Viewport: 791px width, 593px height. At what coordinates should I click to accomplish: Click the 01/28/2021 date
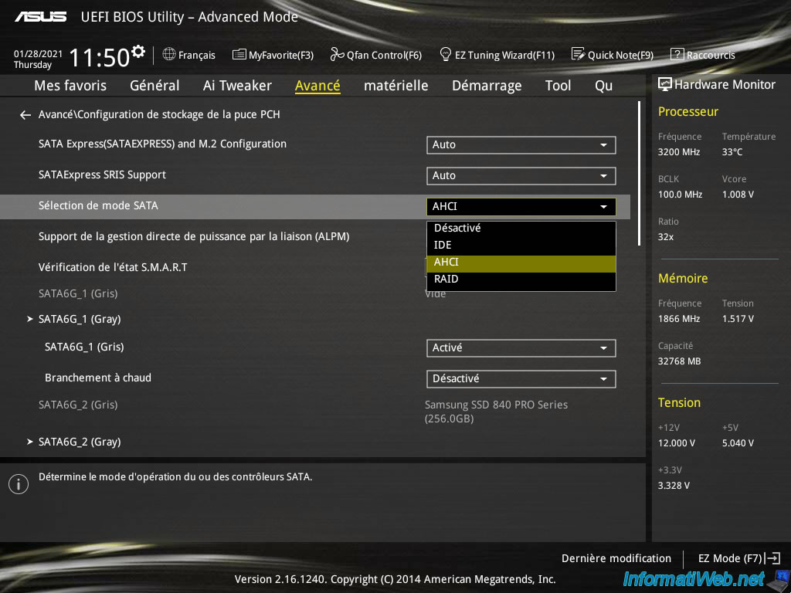pyautogui.click(x=39, y=54)
